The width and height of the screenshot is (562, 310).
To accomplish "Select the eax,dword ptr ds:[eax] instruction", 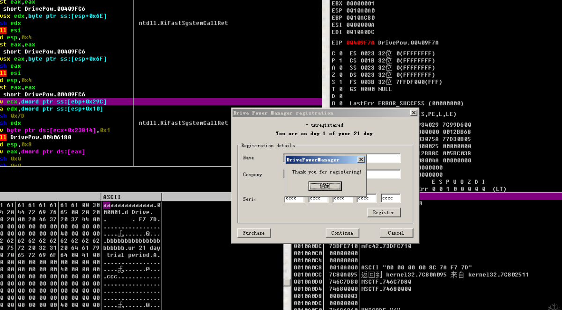I will click(x=43, y=151).
